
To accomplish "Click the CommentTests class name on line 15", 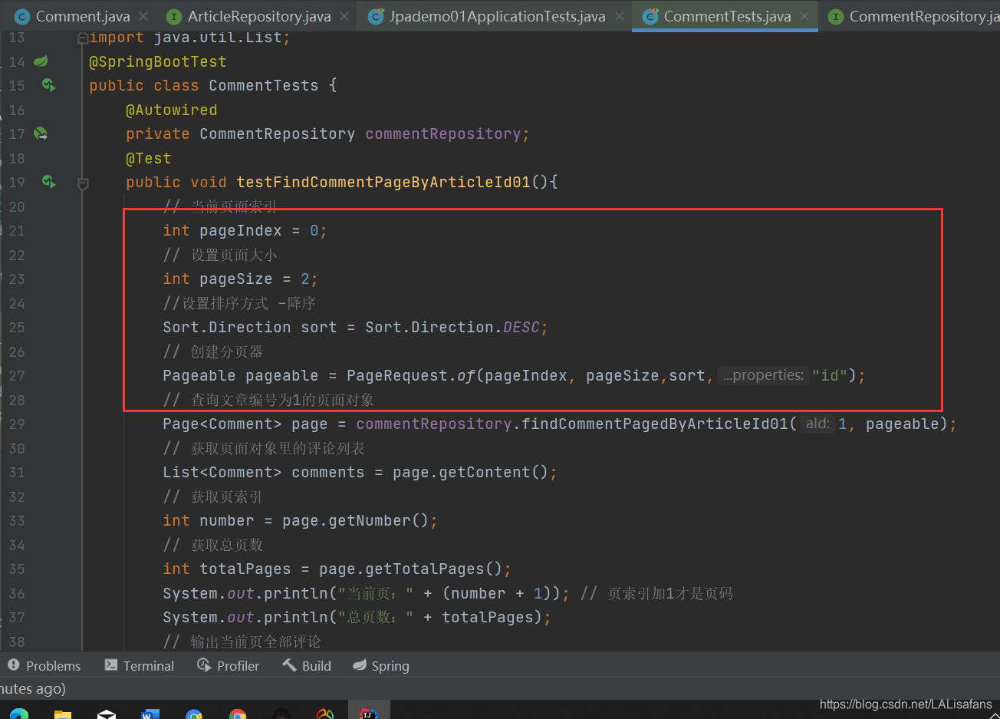I will [264, 85].
